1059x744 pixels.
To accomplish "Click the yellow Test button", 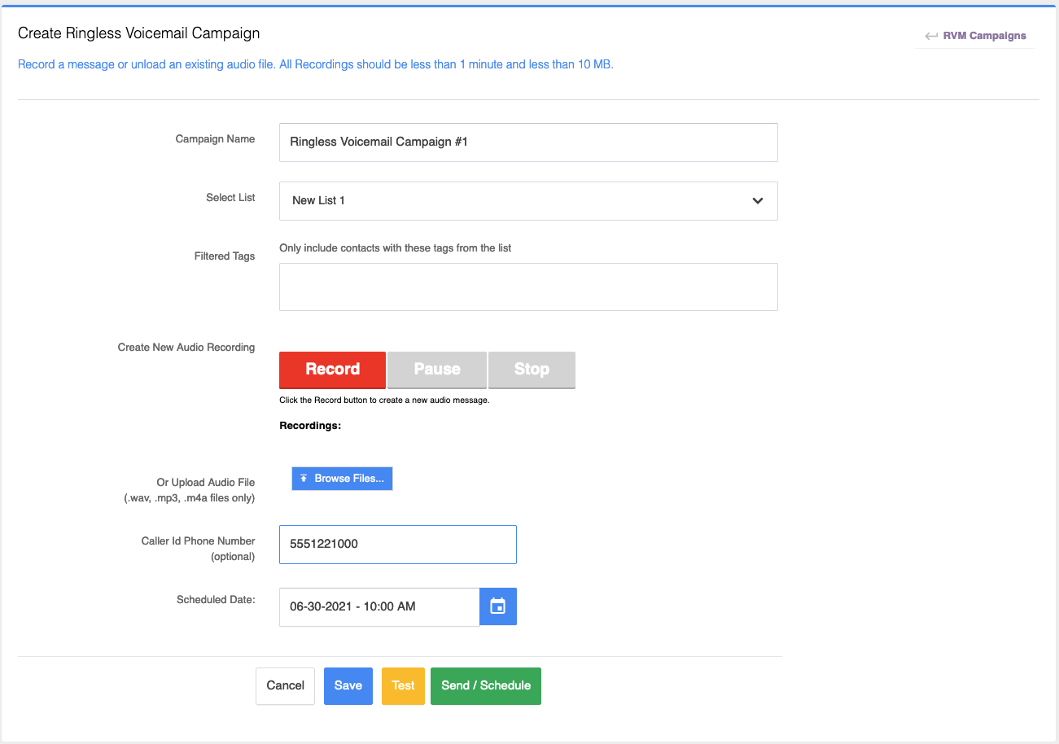I will click(x=403, y=685).
